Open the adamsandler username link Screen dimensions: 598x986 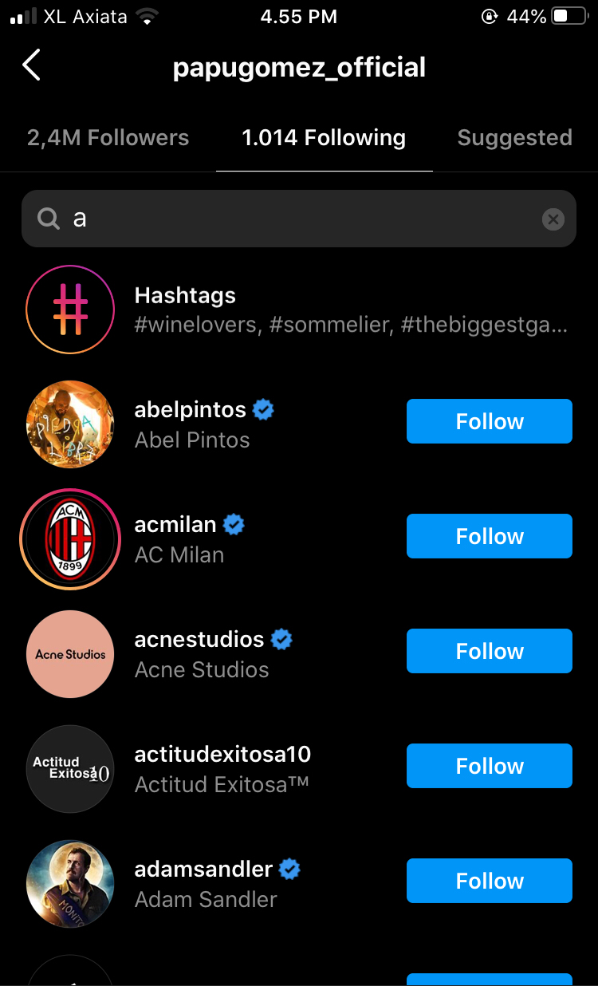204,869
